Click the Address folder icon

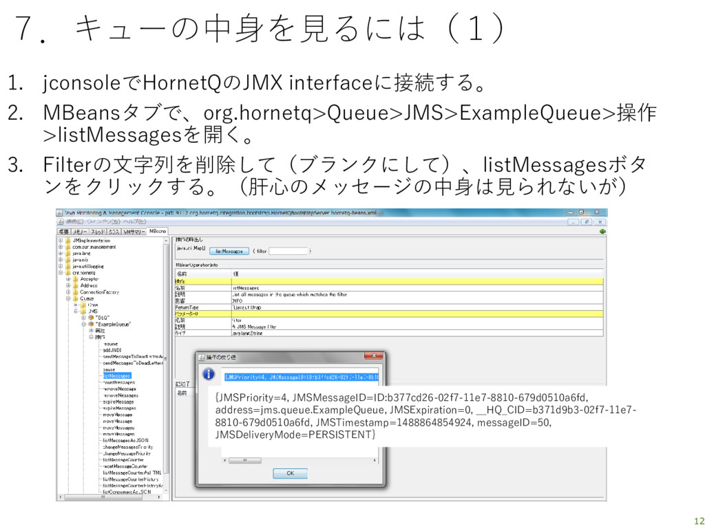click(76, 285)
